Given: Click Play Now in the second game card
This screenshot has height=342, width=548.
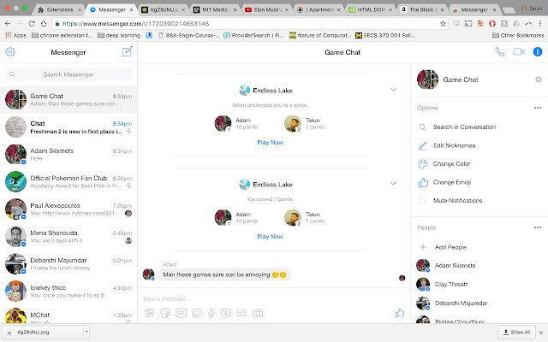Looking at the screenshot, I should pos(270,236).
